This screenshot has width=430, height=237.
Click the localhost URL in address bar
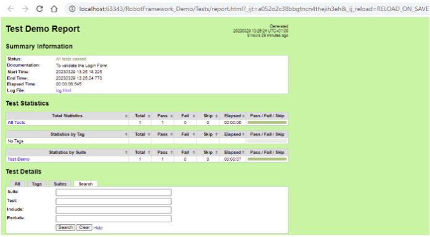coord(253,9)
